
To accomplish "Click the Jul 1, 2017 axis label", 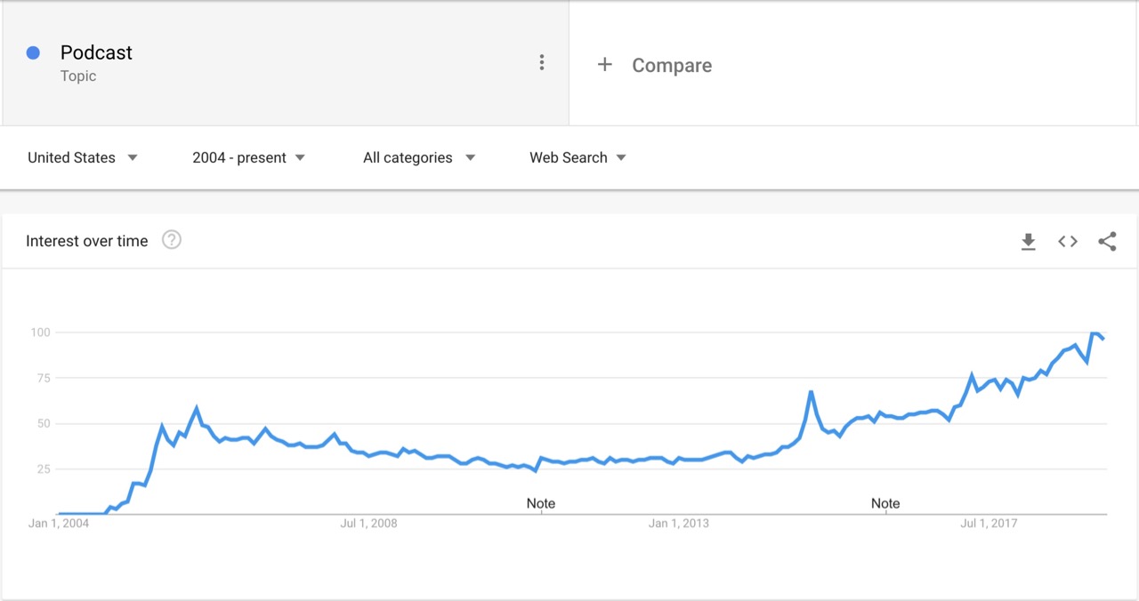I will 989,523.
